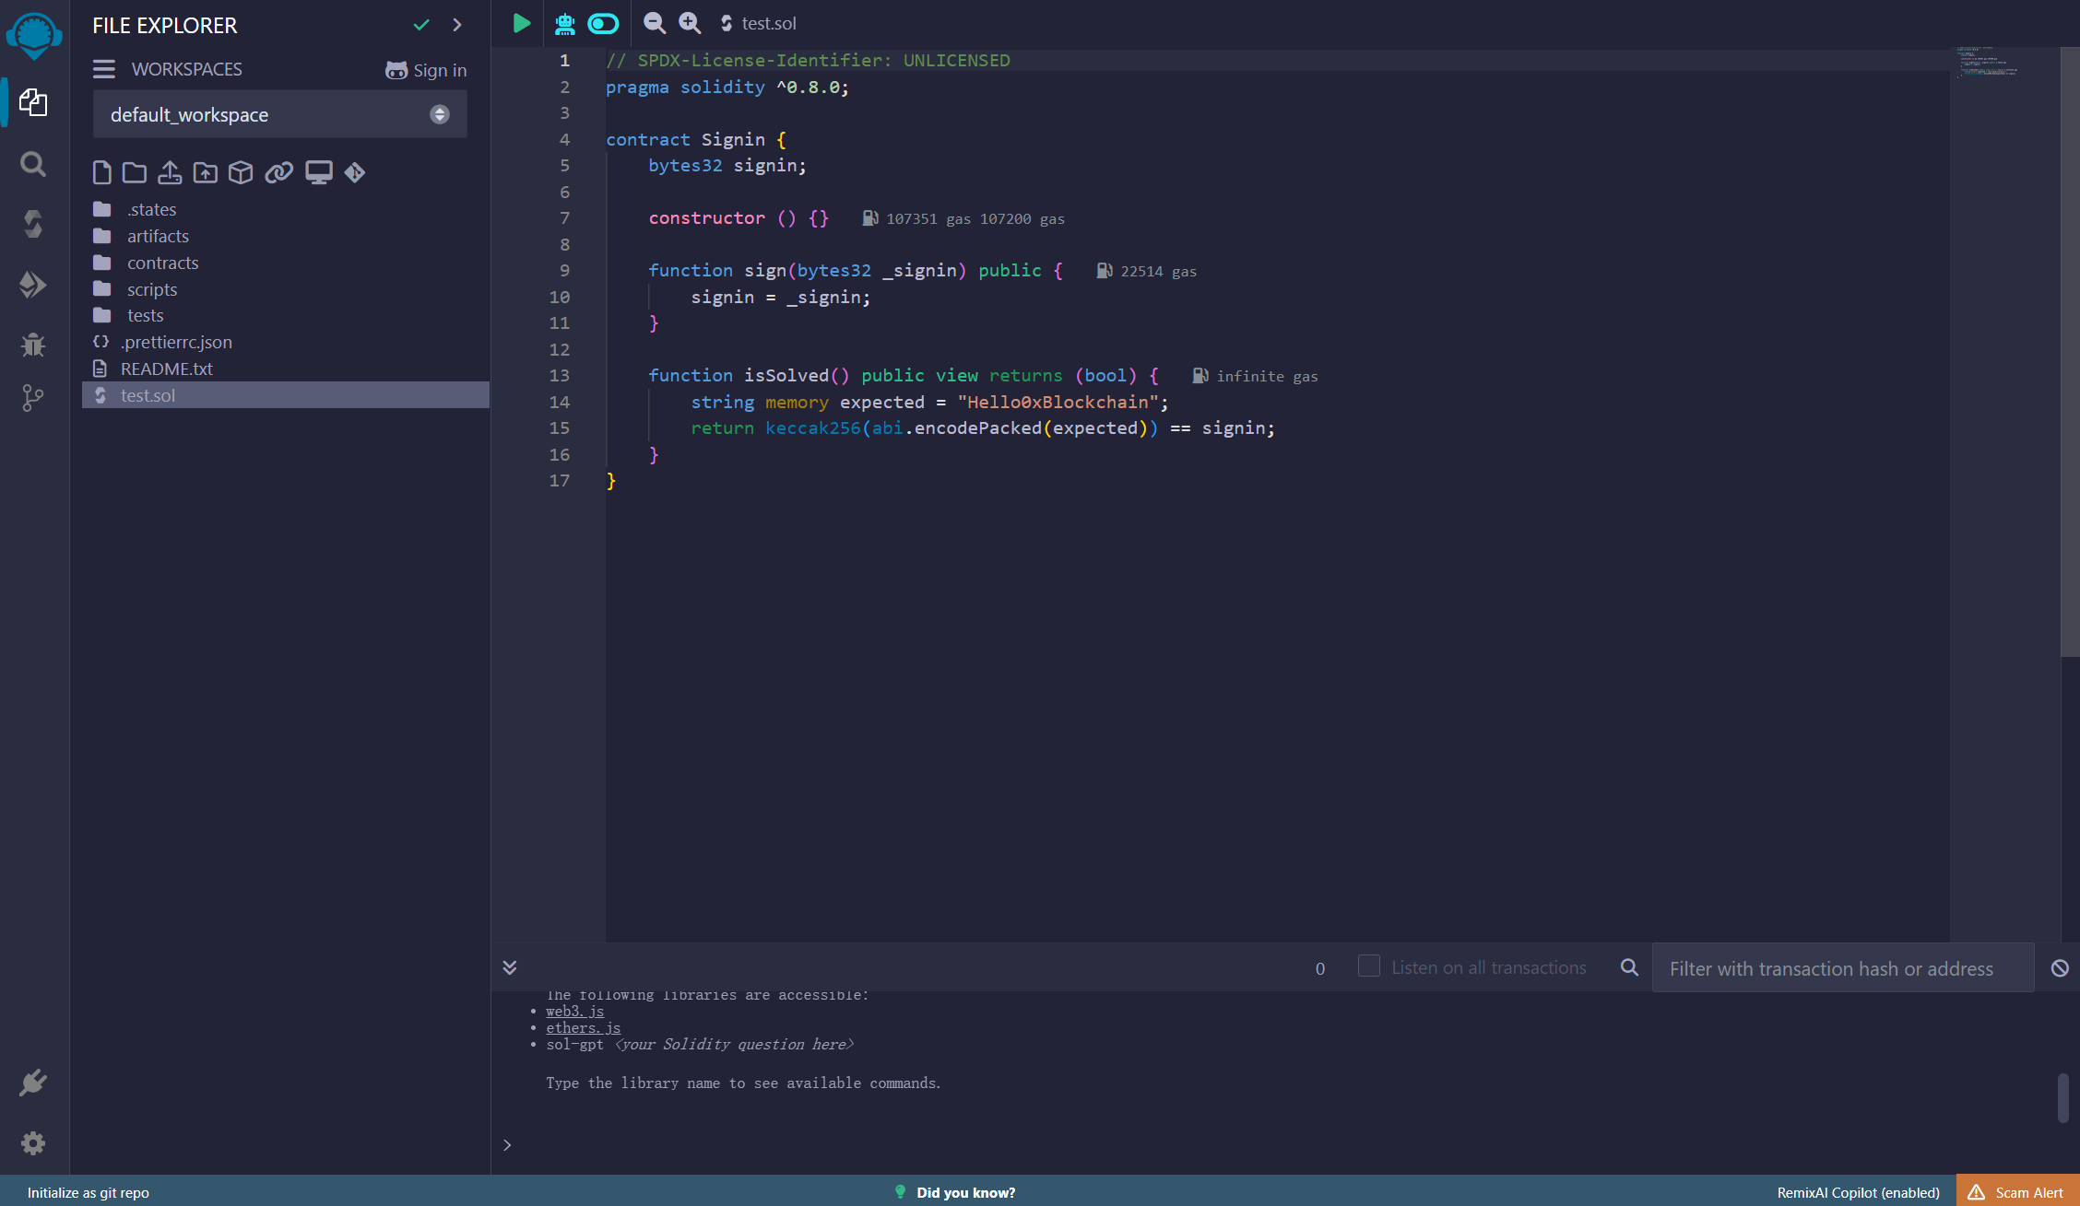Run script with green play button
Screen dimensions: 2080x1206
522,23
